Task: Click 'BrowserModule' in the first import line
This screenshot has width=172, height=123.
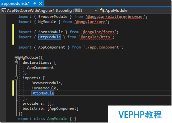Action: [53, 17]
